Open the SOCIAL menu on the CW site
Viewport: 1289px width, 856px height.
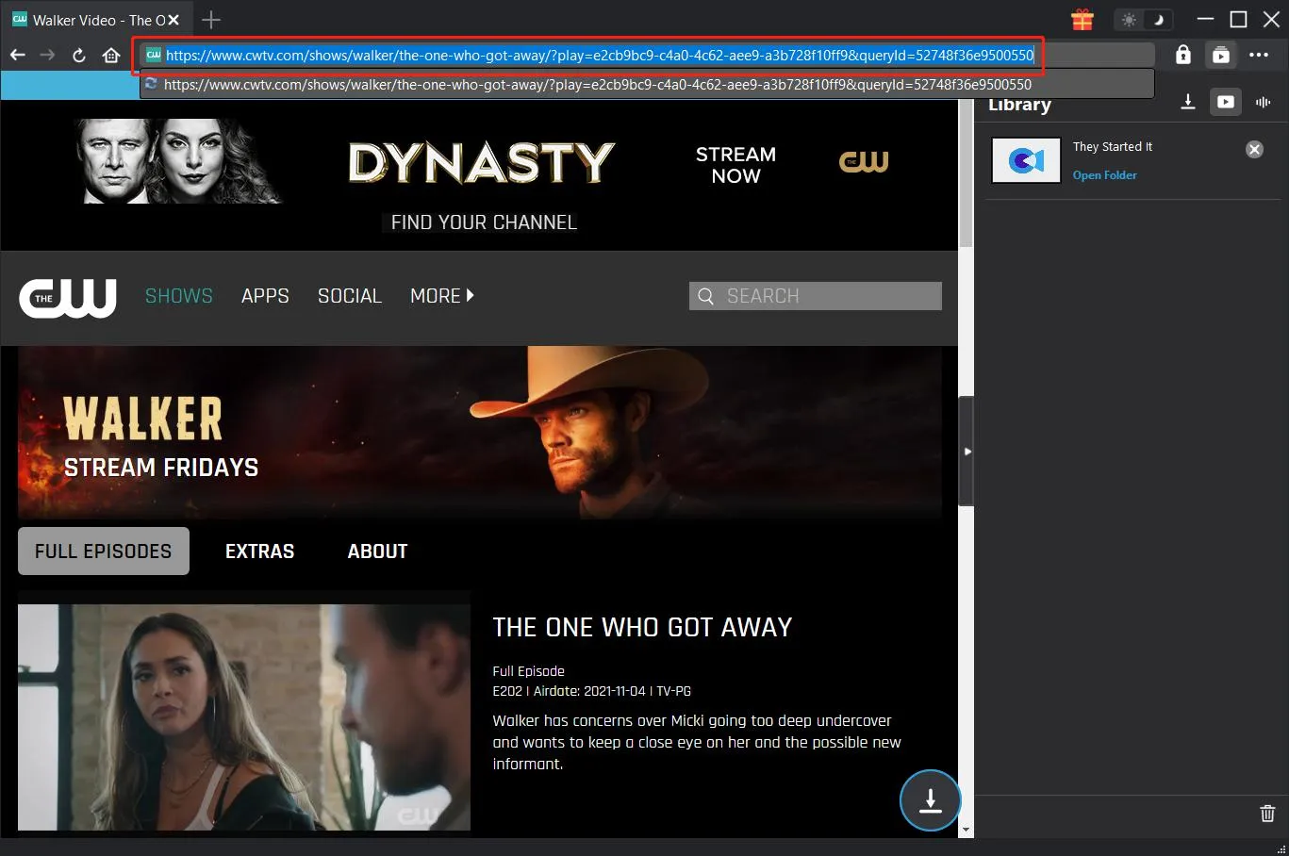349,295
